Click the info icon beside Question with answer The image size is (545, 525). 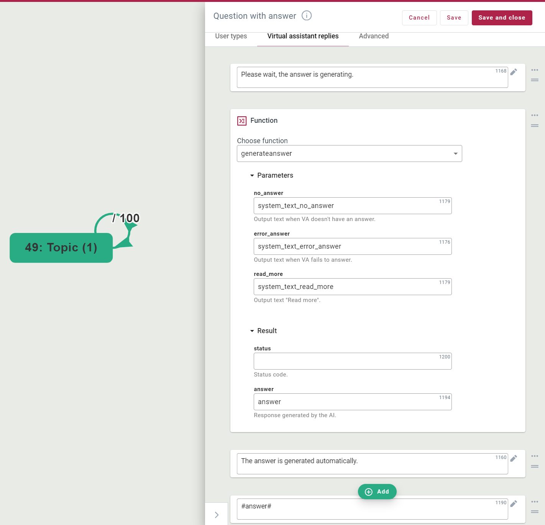pos(307,16)
